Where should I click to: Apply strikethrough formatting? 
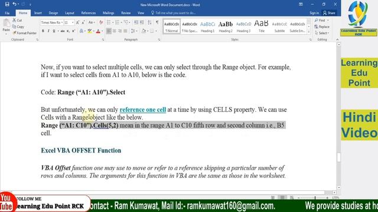pyautogui.click(x=63, y=31)
